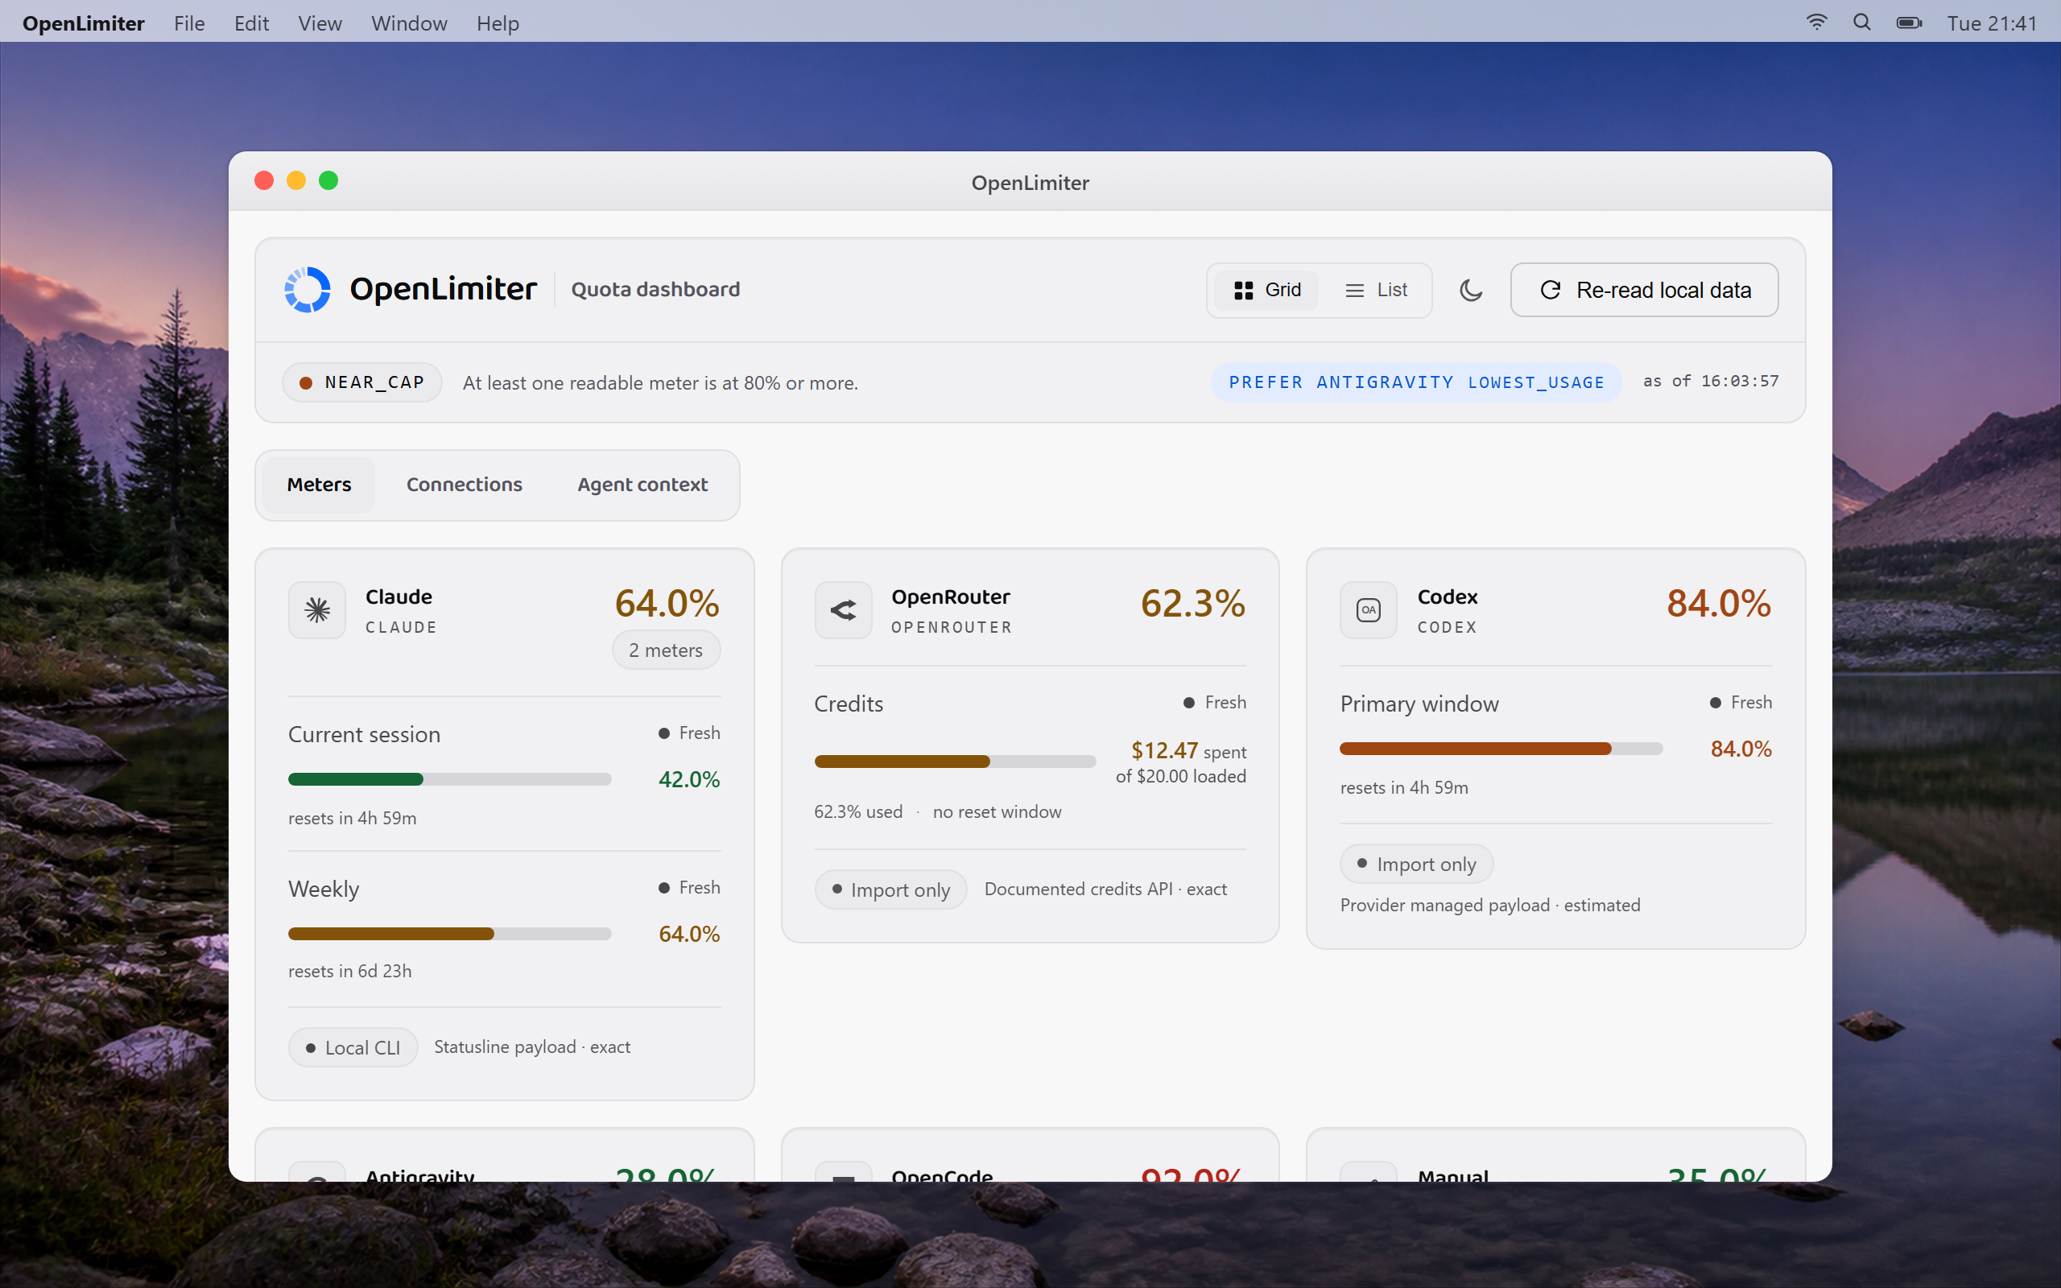2061x1288 pixels.
Task: Click the 'as of 16:03:57' timestamp
Action: click(x=1710, y=382)
